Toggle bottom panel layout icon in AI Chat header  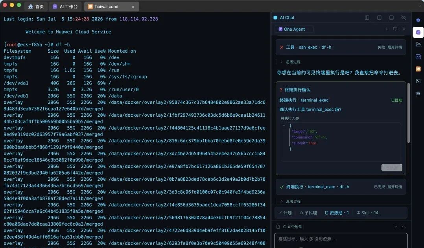(391, 18)
